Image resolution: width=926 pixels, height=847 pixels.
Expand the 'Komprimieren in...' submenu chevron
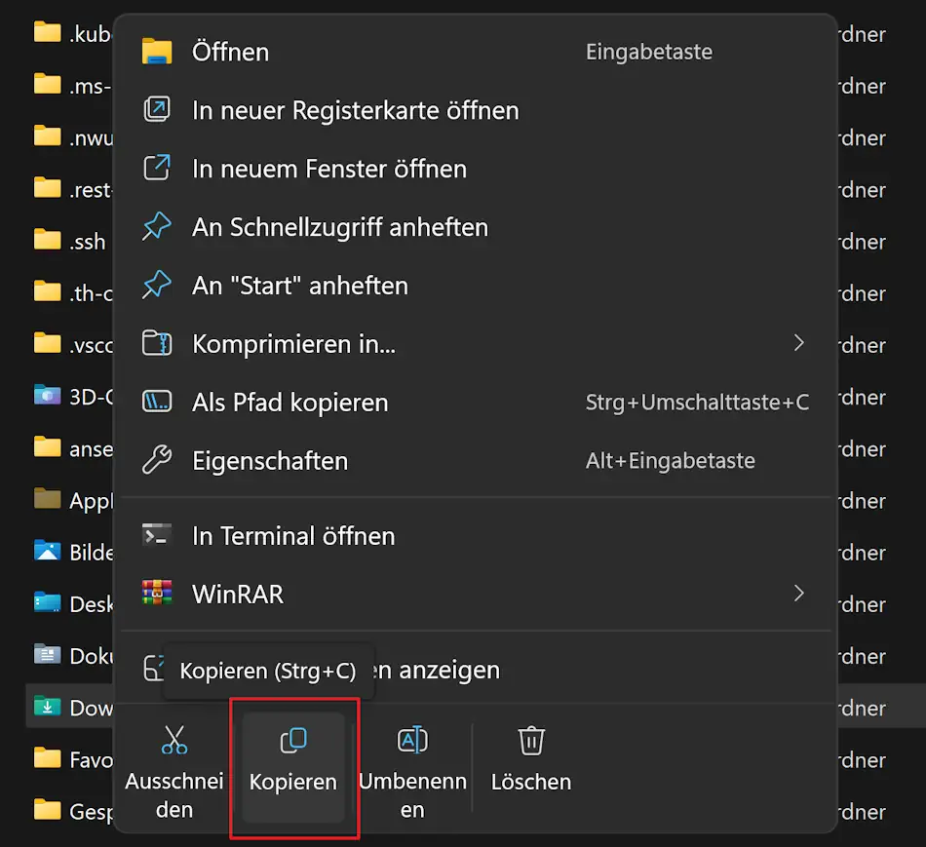tap(799, 343)
